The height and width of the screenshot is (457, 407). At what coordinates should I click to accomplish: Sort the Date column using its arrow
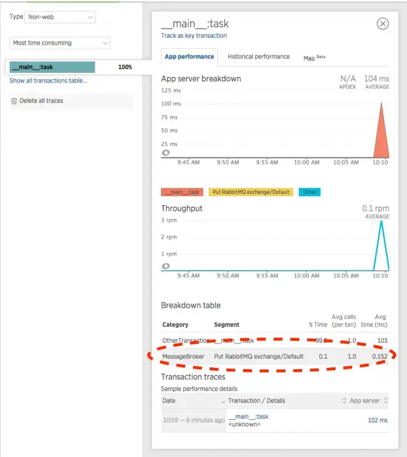coord(223,401)
